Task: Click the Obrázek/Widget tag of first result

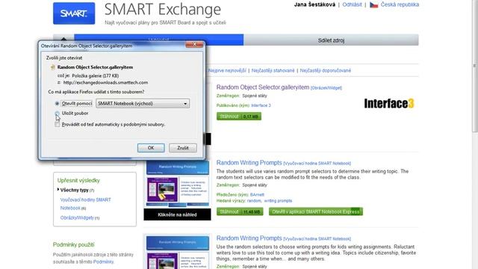Action: 326,88
